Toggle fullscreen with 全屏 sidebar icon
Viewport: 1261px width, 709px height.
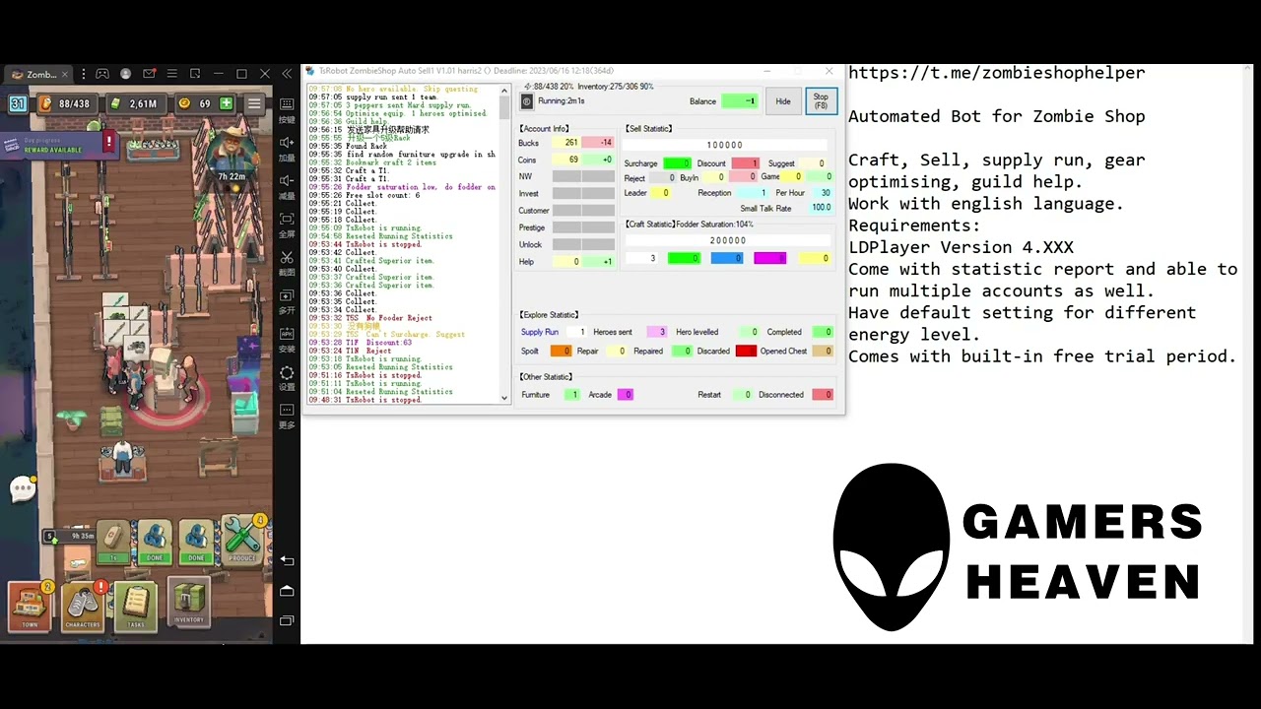tap(287, 224)
